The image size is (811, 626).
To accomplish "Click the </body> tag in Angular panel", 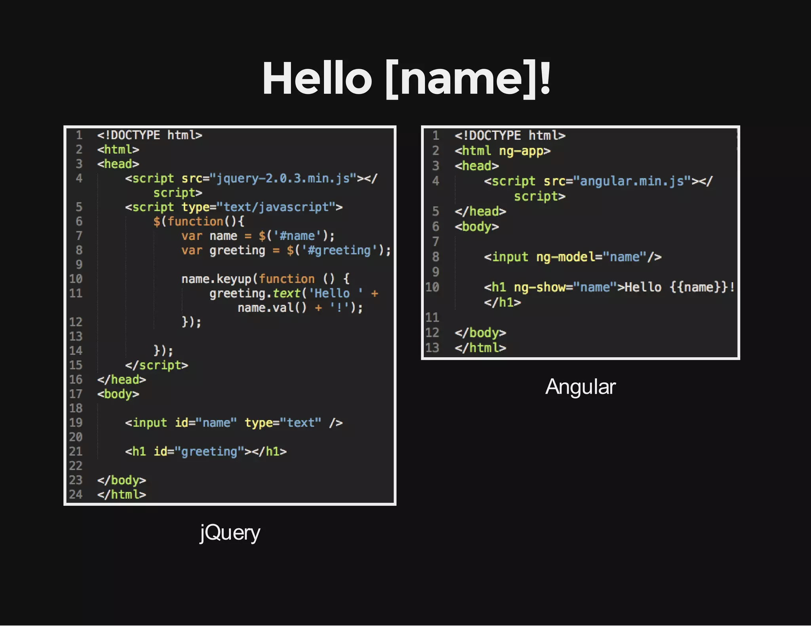I will pyautogui.click(x=480, y=333).
